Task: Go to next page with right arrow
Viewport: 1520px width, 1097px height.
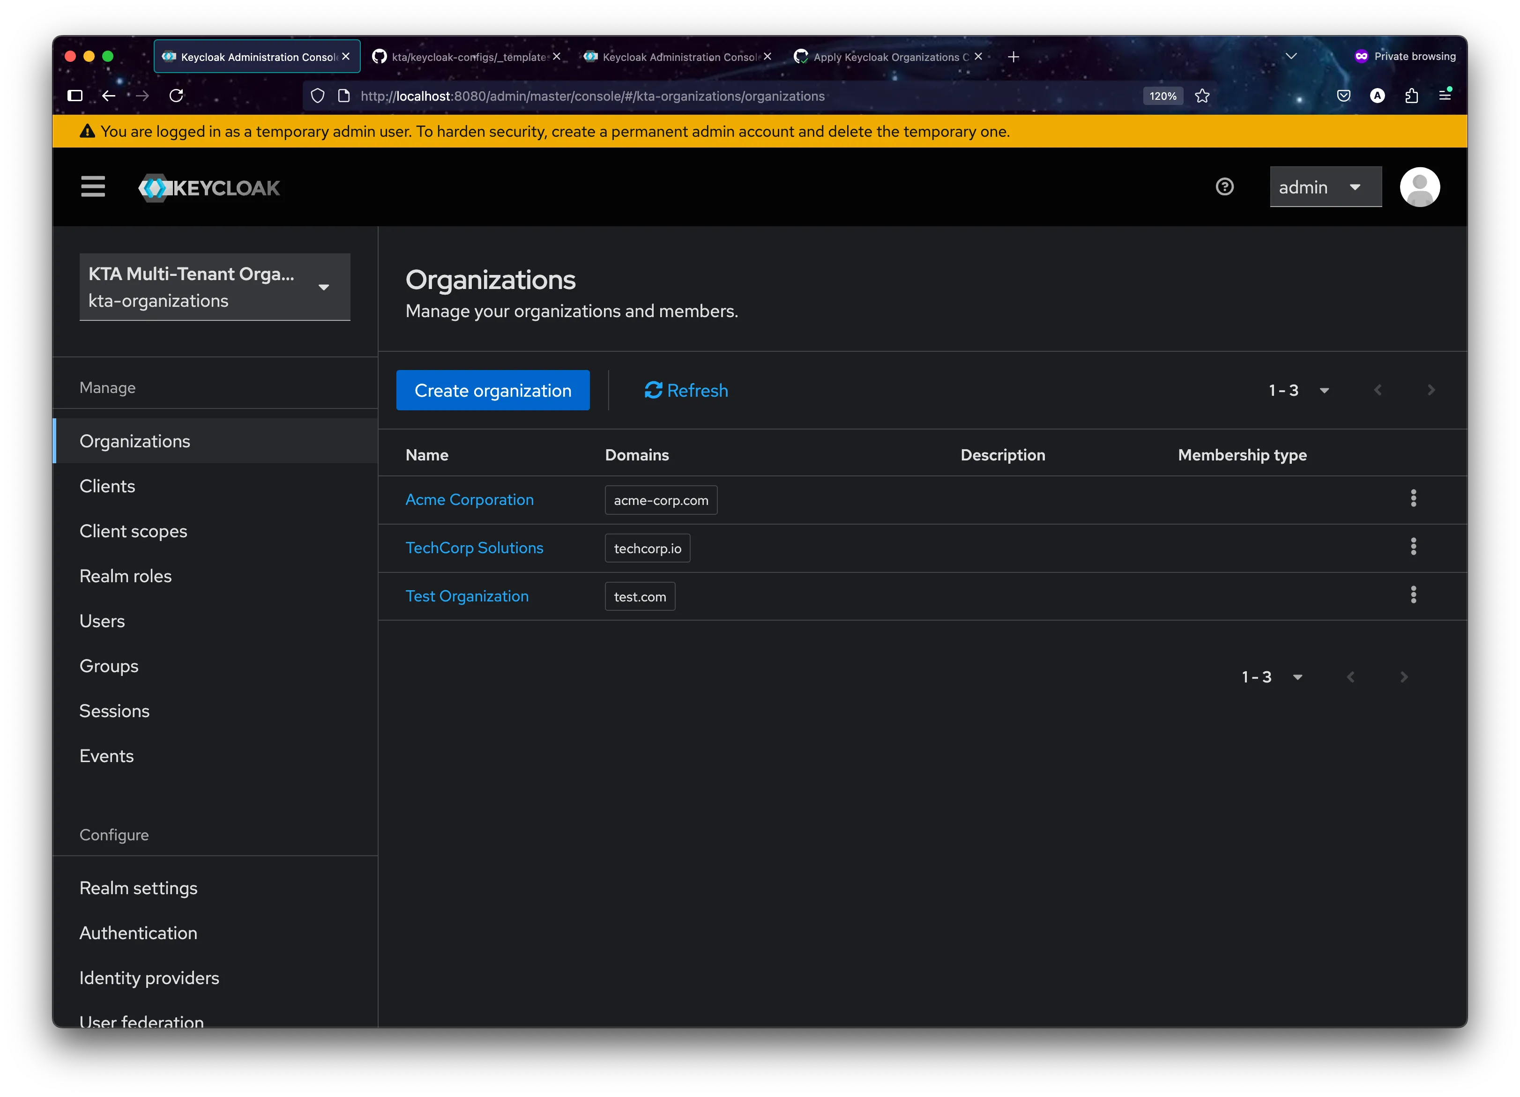Action: click(x=1431, y=389)
